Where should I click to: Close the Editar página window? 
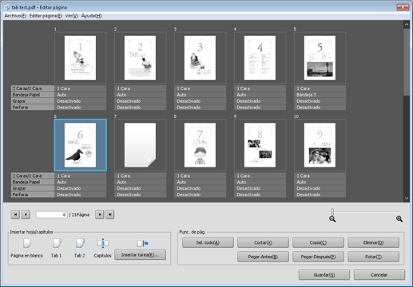tap(403, 7)
